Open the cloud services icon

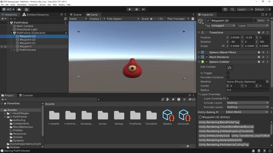tap(19, 9)
